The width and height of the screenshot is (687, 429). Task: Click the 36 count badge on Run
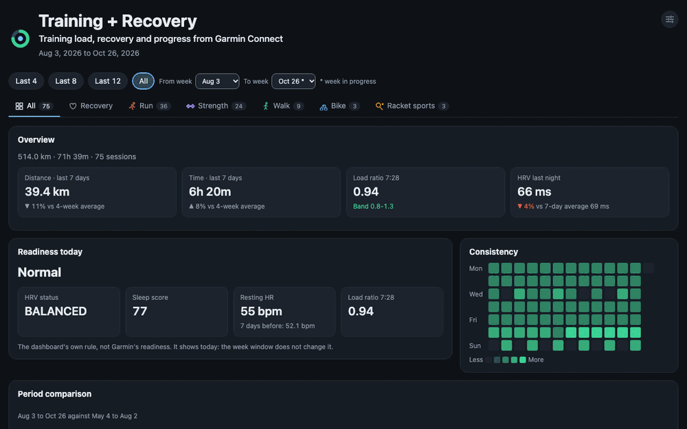(x=164, y=106)
